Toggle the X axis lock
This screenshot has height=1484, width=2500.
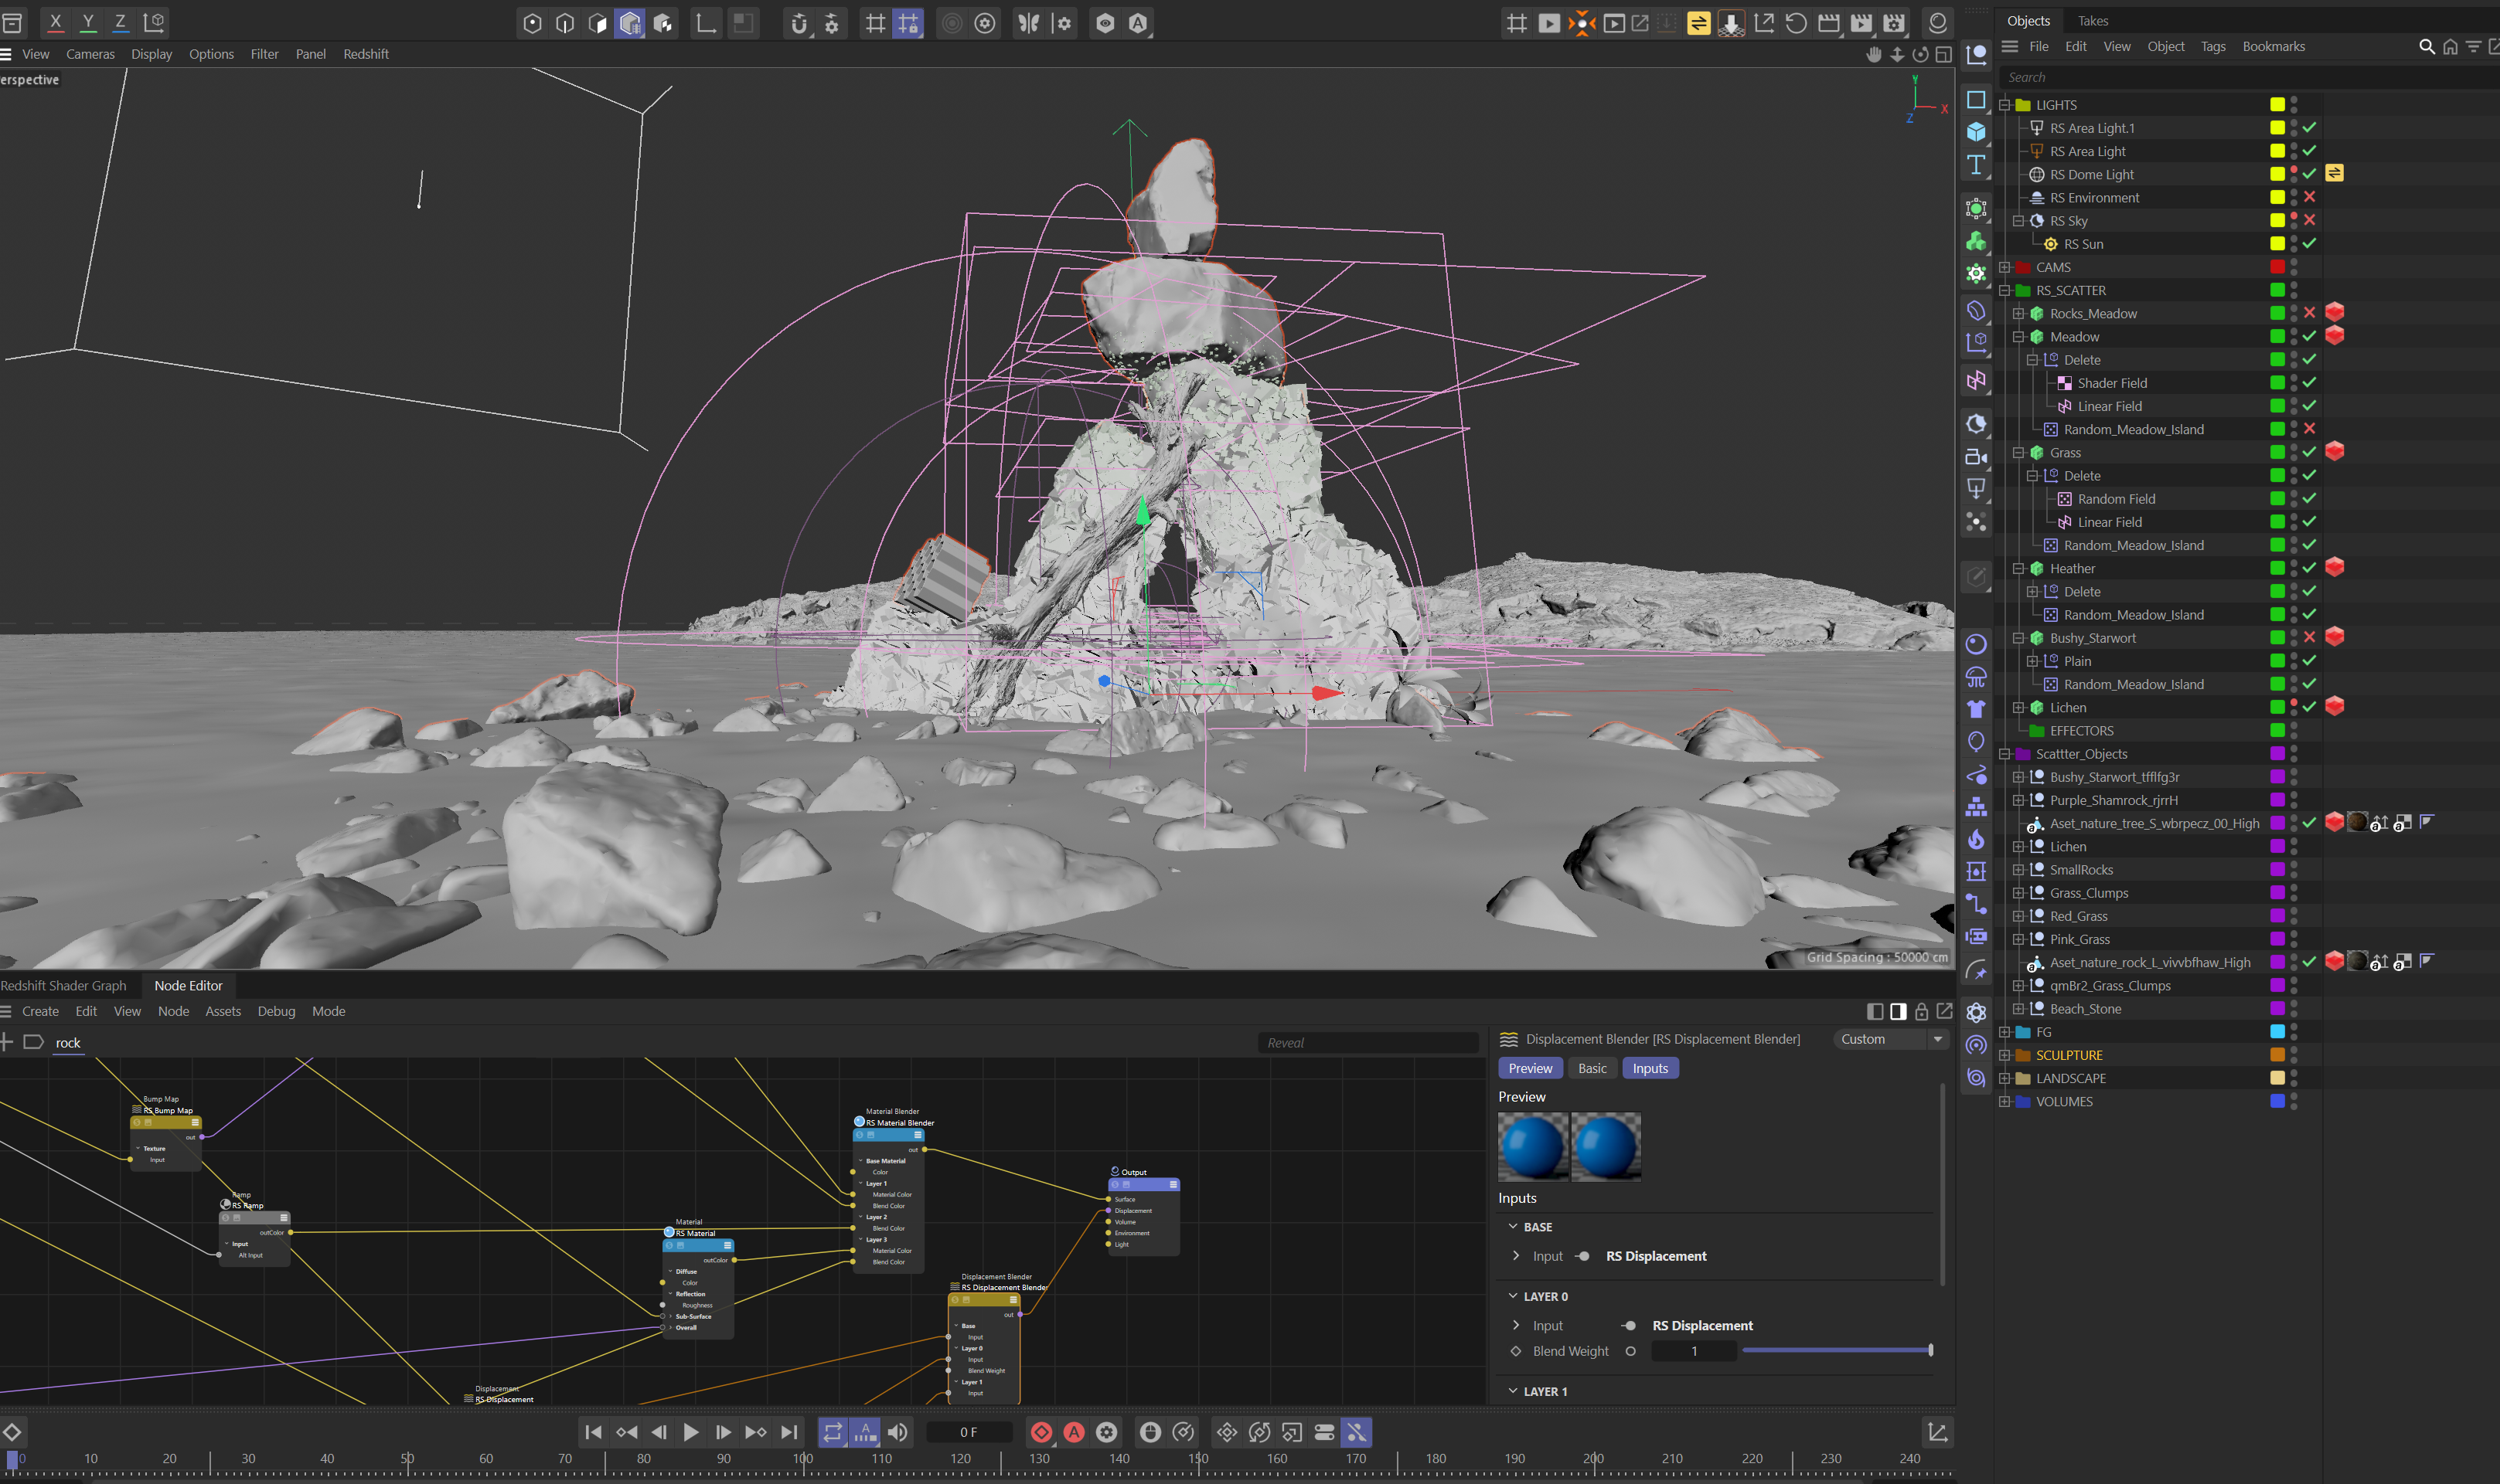point(55,22)
